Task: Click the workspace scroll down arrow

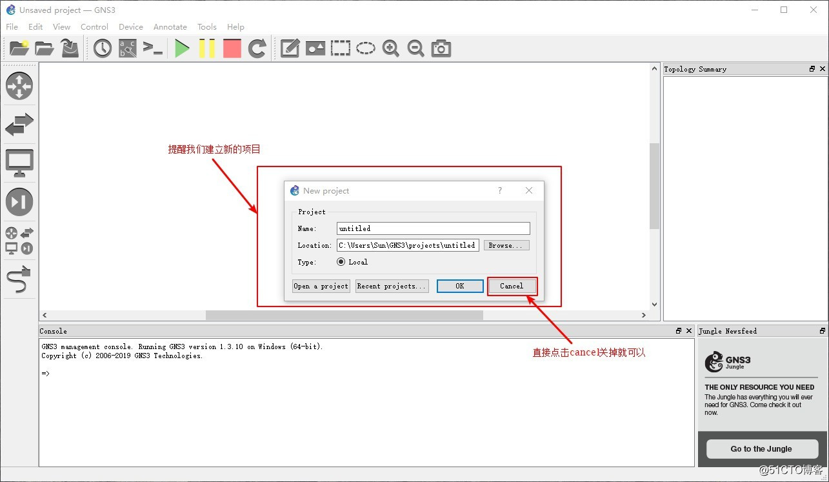Action: tap(654, 305)
